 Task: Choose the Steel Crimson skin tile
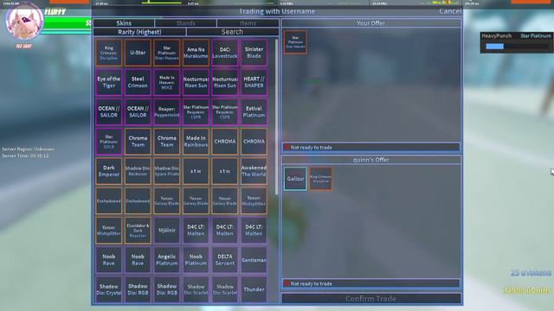pyautogui.click(x=138, y=82)
